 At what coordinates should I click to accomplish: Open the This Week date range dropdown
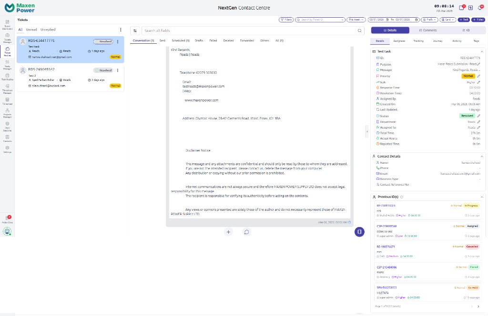(x=356, y=20)
